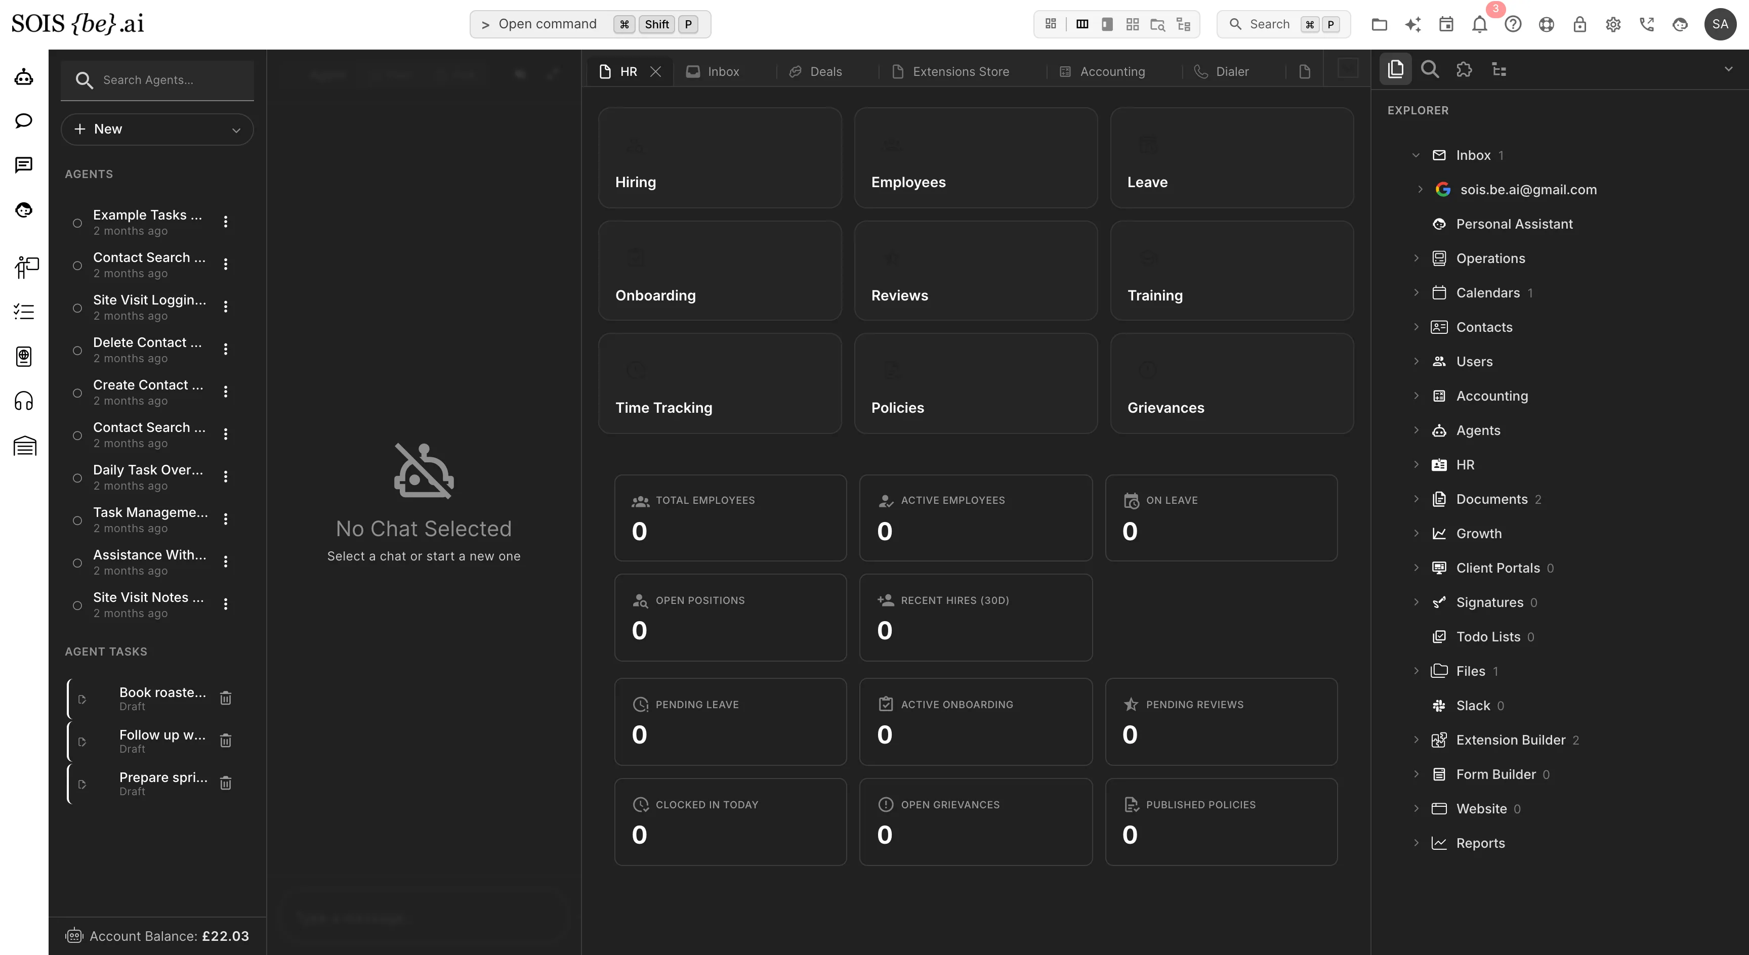Screen dimensions: 1749x955
Task: Click the phone dialer icon in top bar
Action: click(1646, 24)
